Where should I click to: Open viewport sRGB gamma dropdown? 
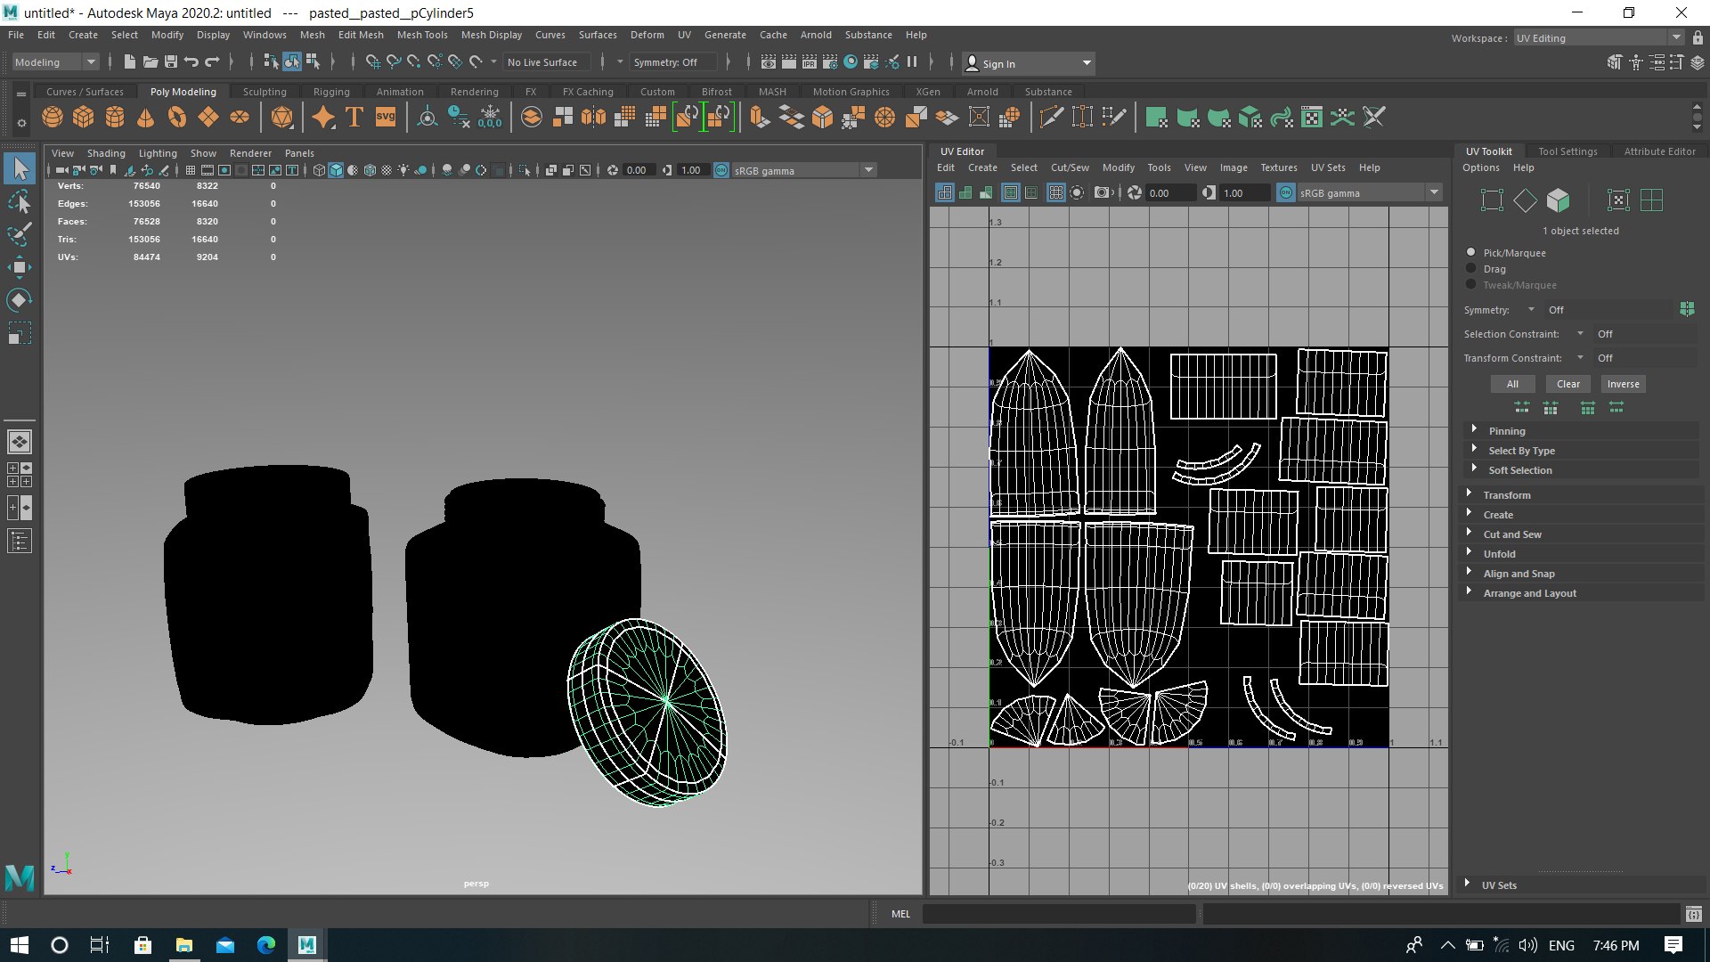[x=803, y=170]
